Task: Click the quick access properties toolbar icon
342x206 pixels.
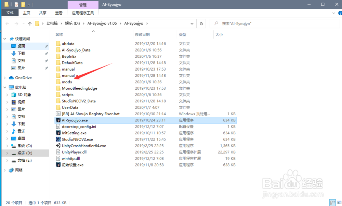Action: pyautogui.click(x=16, y=4)
